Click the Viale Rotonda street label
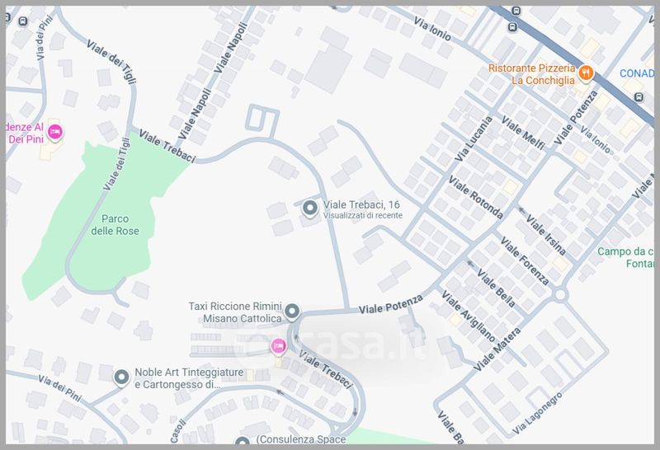Viewport: 660px width, 450px height. (476, 198)
